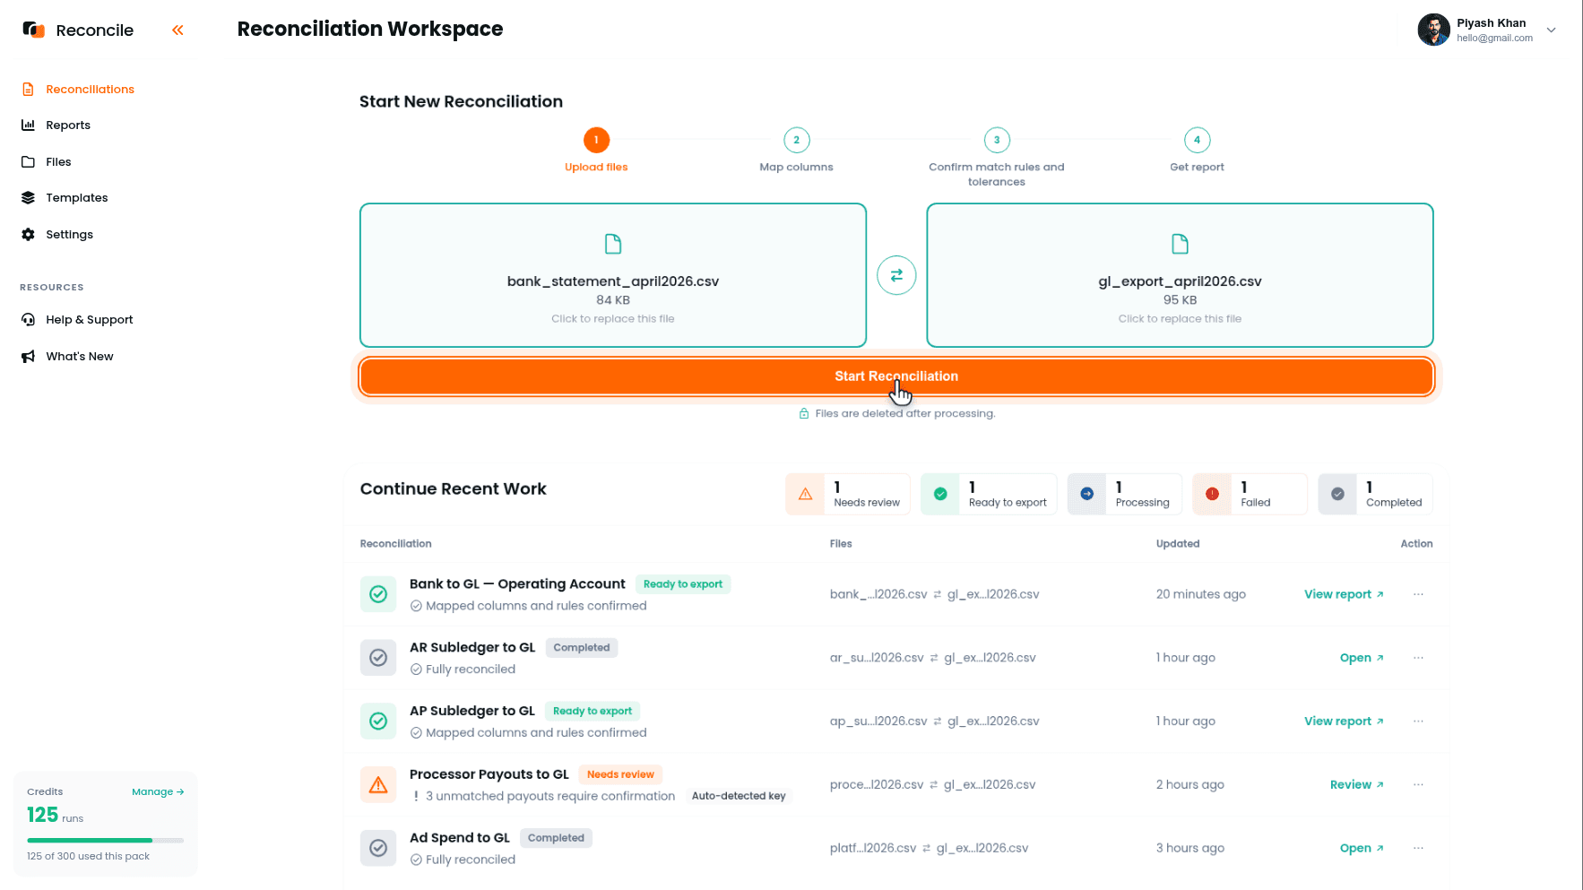Click Ready to export badge on Bank to GL
The image size is (1583, 890).
tap(683, 584)
